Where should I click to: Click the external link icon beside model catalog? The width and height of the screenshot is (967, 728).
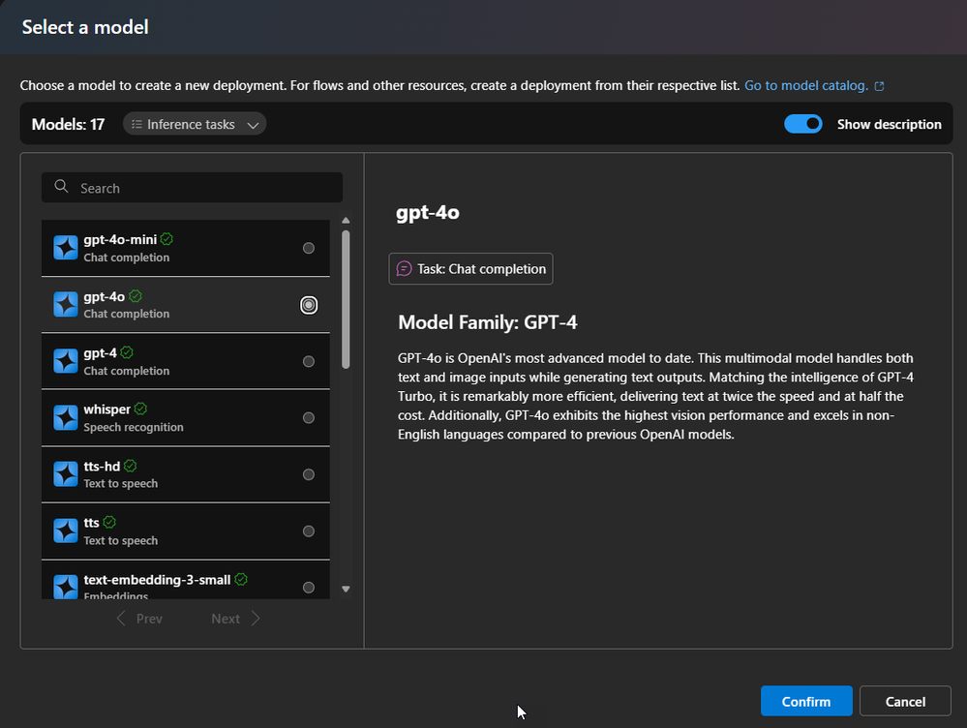[880, 86]
